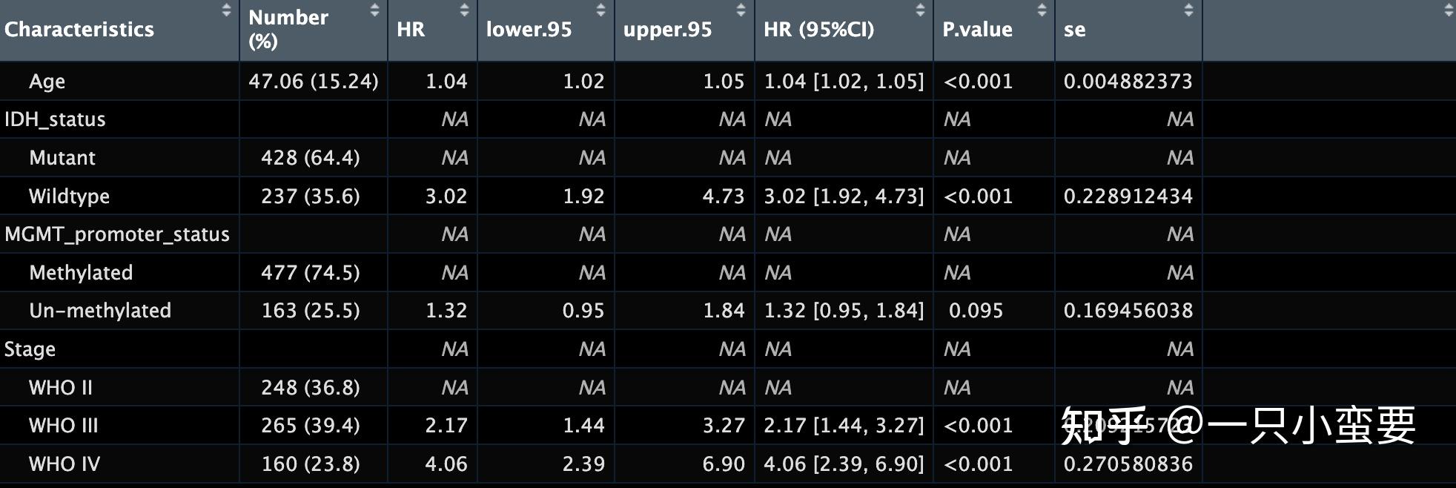Select the WHO IV row label

point(64,464)
